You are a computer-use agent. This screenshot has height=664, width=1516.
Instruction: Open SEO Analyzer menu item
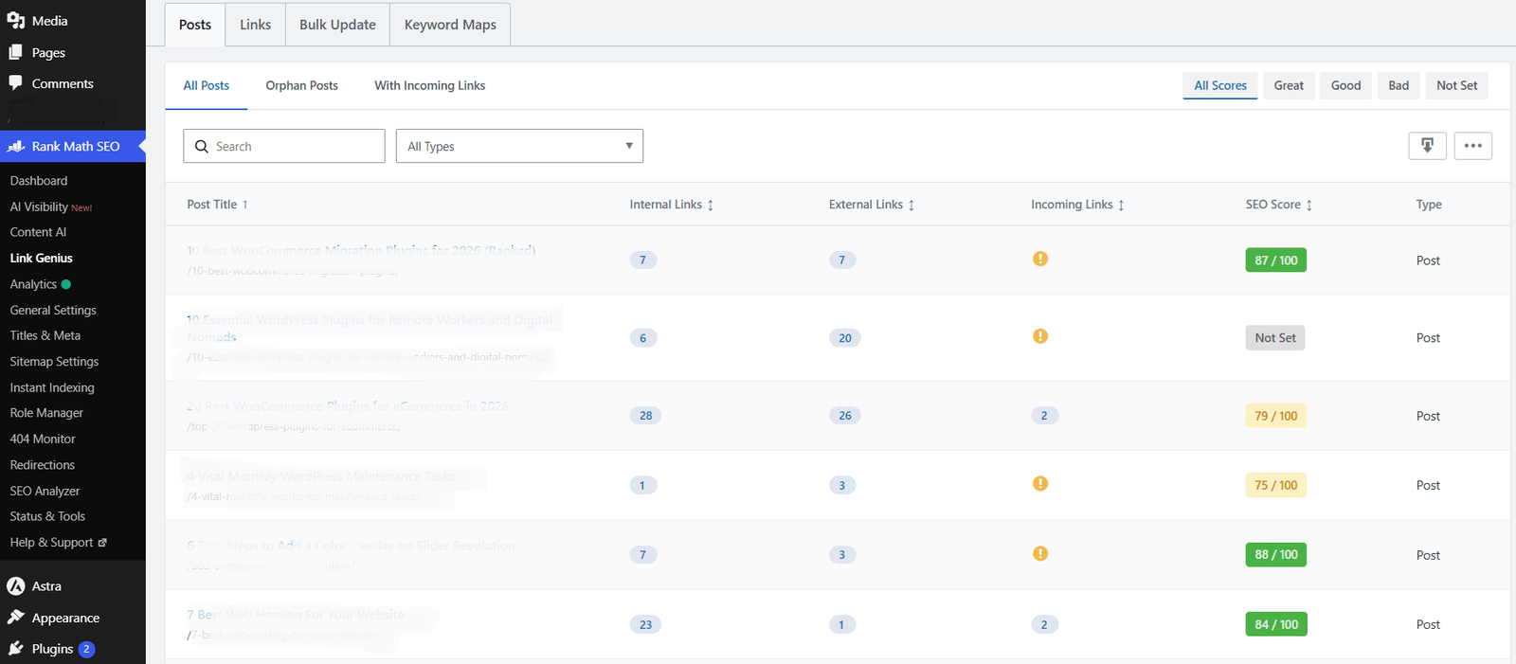click(x=45, y=491)
